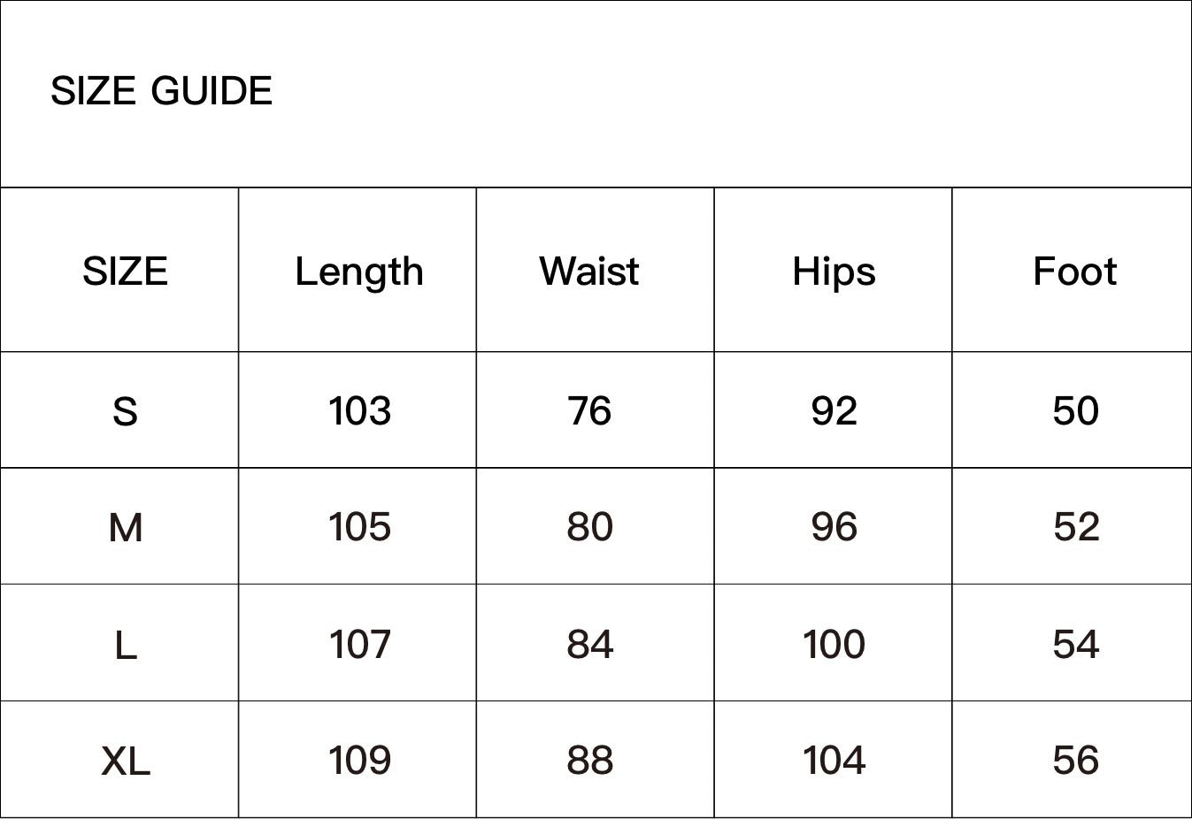Select the Waist column header
The image size is (1192, 819).
coord(589,271)
